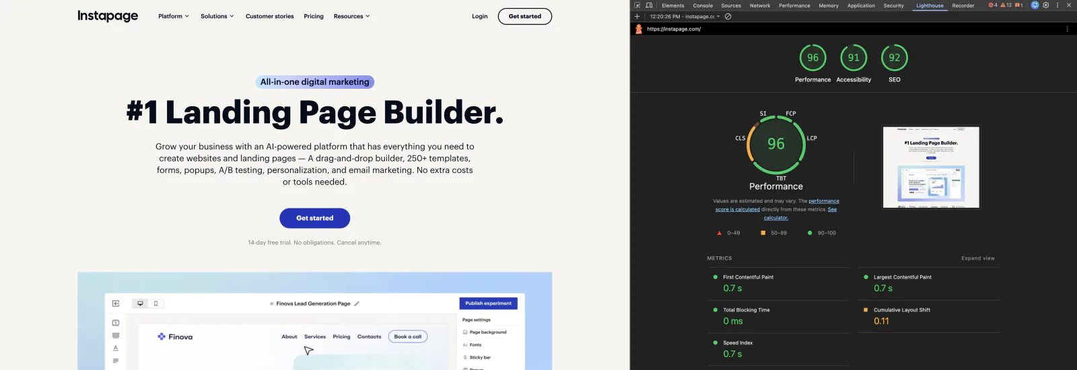Jump to the Accessibility score gauge showing 91
Viewport: 1077px width, 370px height.
(854, 64)
